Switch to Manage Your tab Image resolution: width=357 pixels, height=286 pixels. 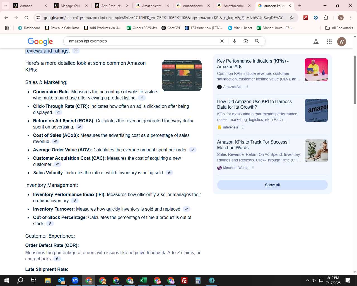tap(71, 6)
